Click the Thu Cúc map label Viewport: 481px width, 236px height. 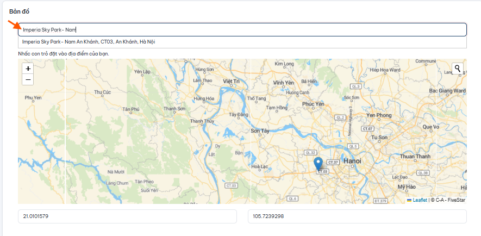click(103, 92)
